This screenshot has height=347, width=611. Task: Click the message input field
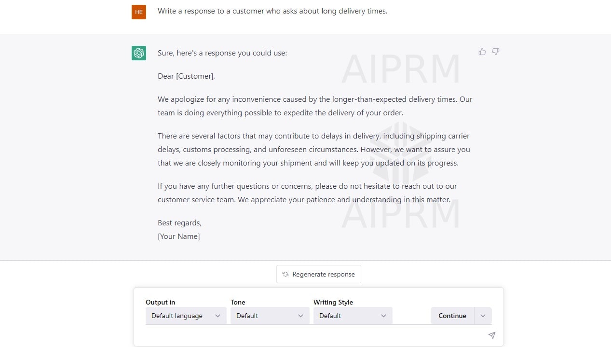click(x=313, y=335)
